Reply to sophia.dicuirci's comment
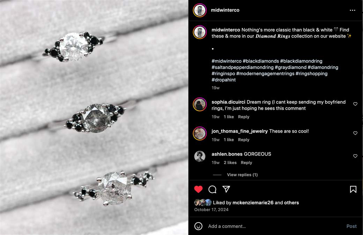Image resolution: width=363 pixels, height=235 pixels. coord(244,117)
